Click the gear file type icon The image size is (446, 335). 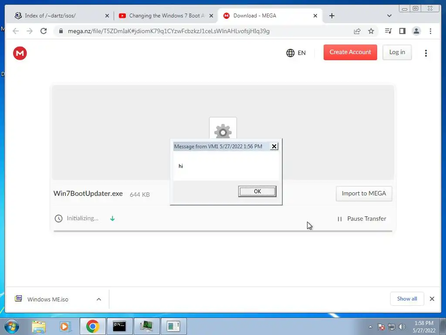click(223, 131)
